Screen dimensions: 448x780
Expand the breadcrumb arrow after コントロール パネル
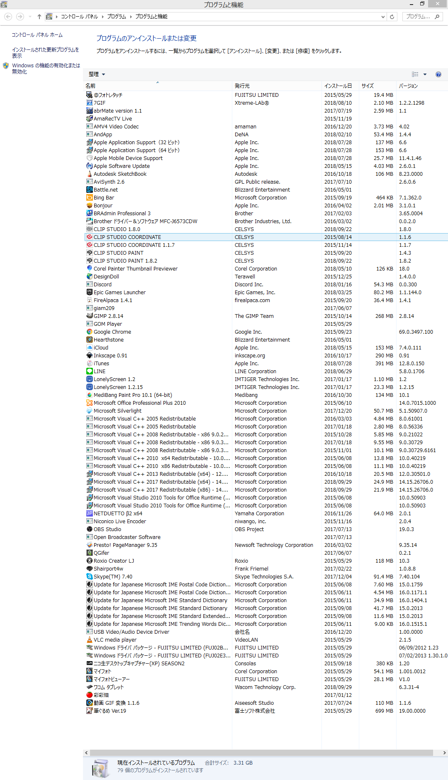point(102,17)
